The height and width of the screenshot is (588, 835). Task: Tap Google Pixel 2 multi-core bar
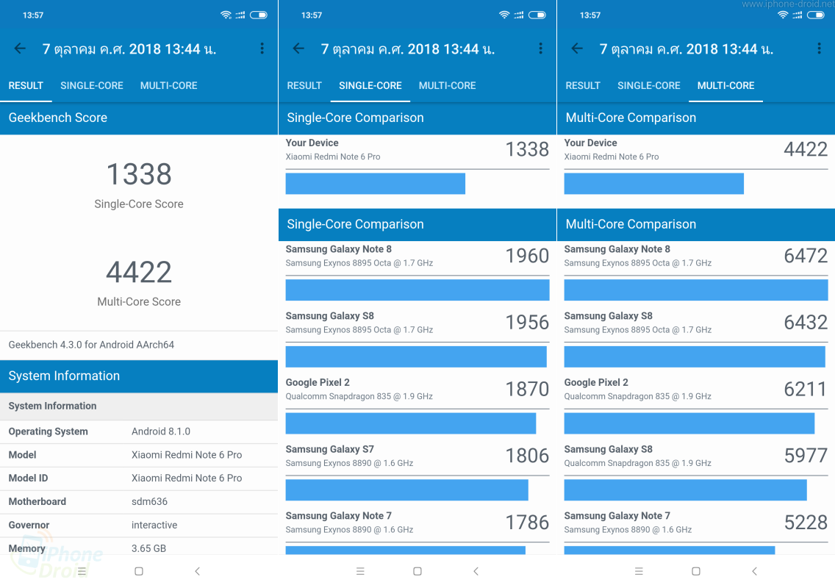pos(689,423)
